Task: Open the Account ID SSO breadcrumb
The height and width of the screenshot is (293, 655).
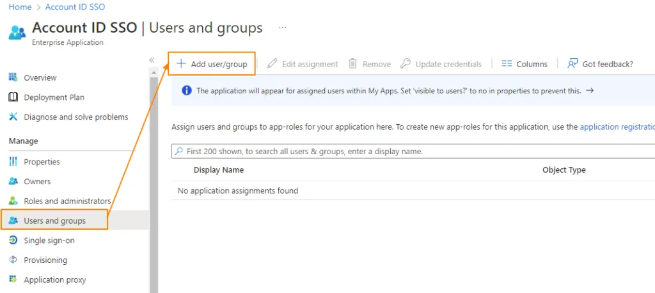Action: [75, 7]
